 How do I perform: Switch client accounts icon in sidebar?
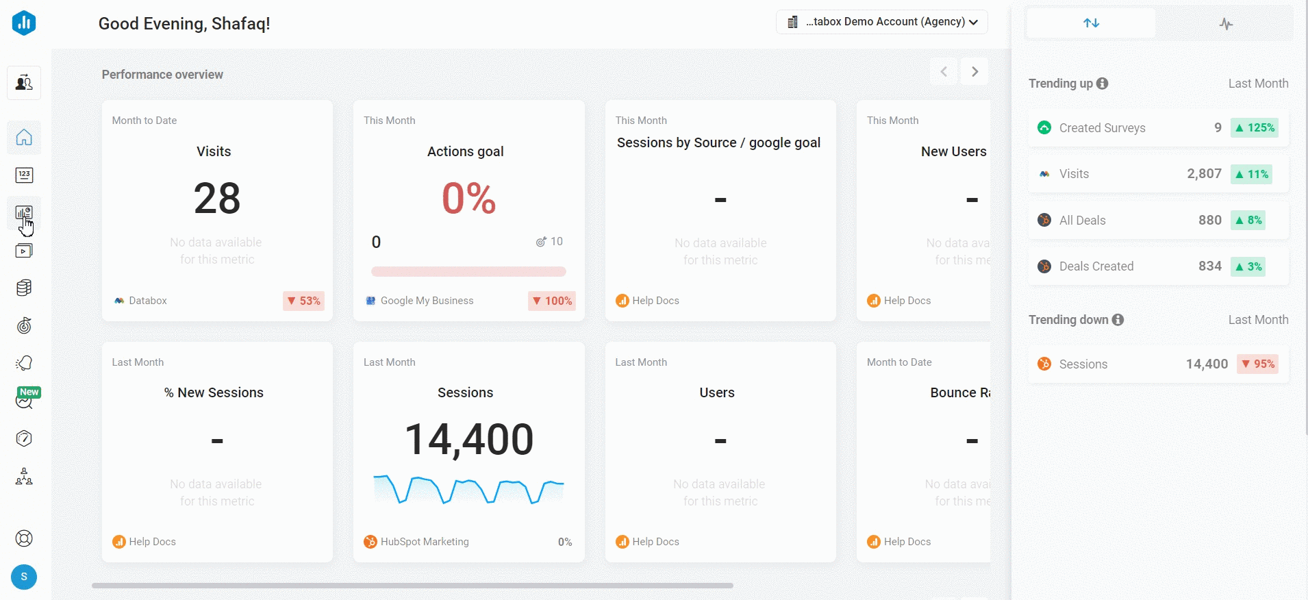point(24,83)
